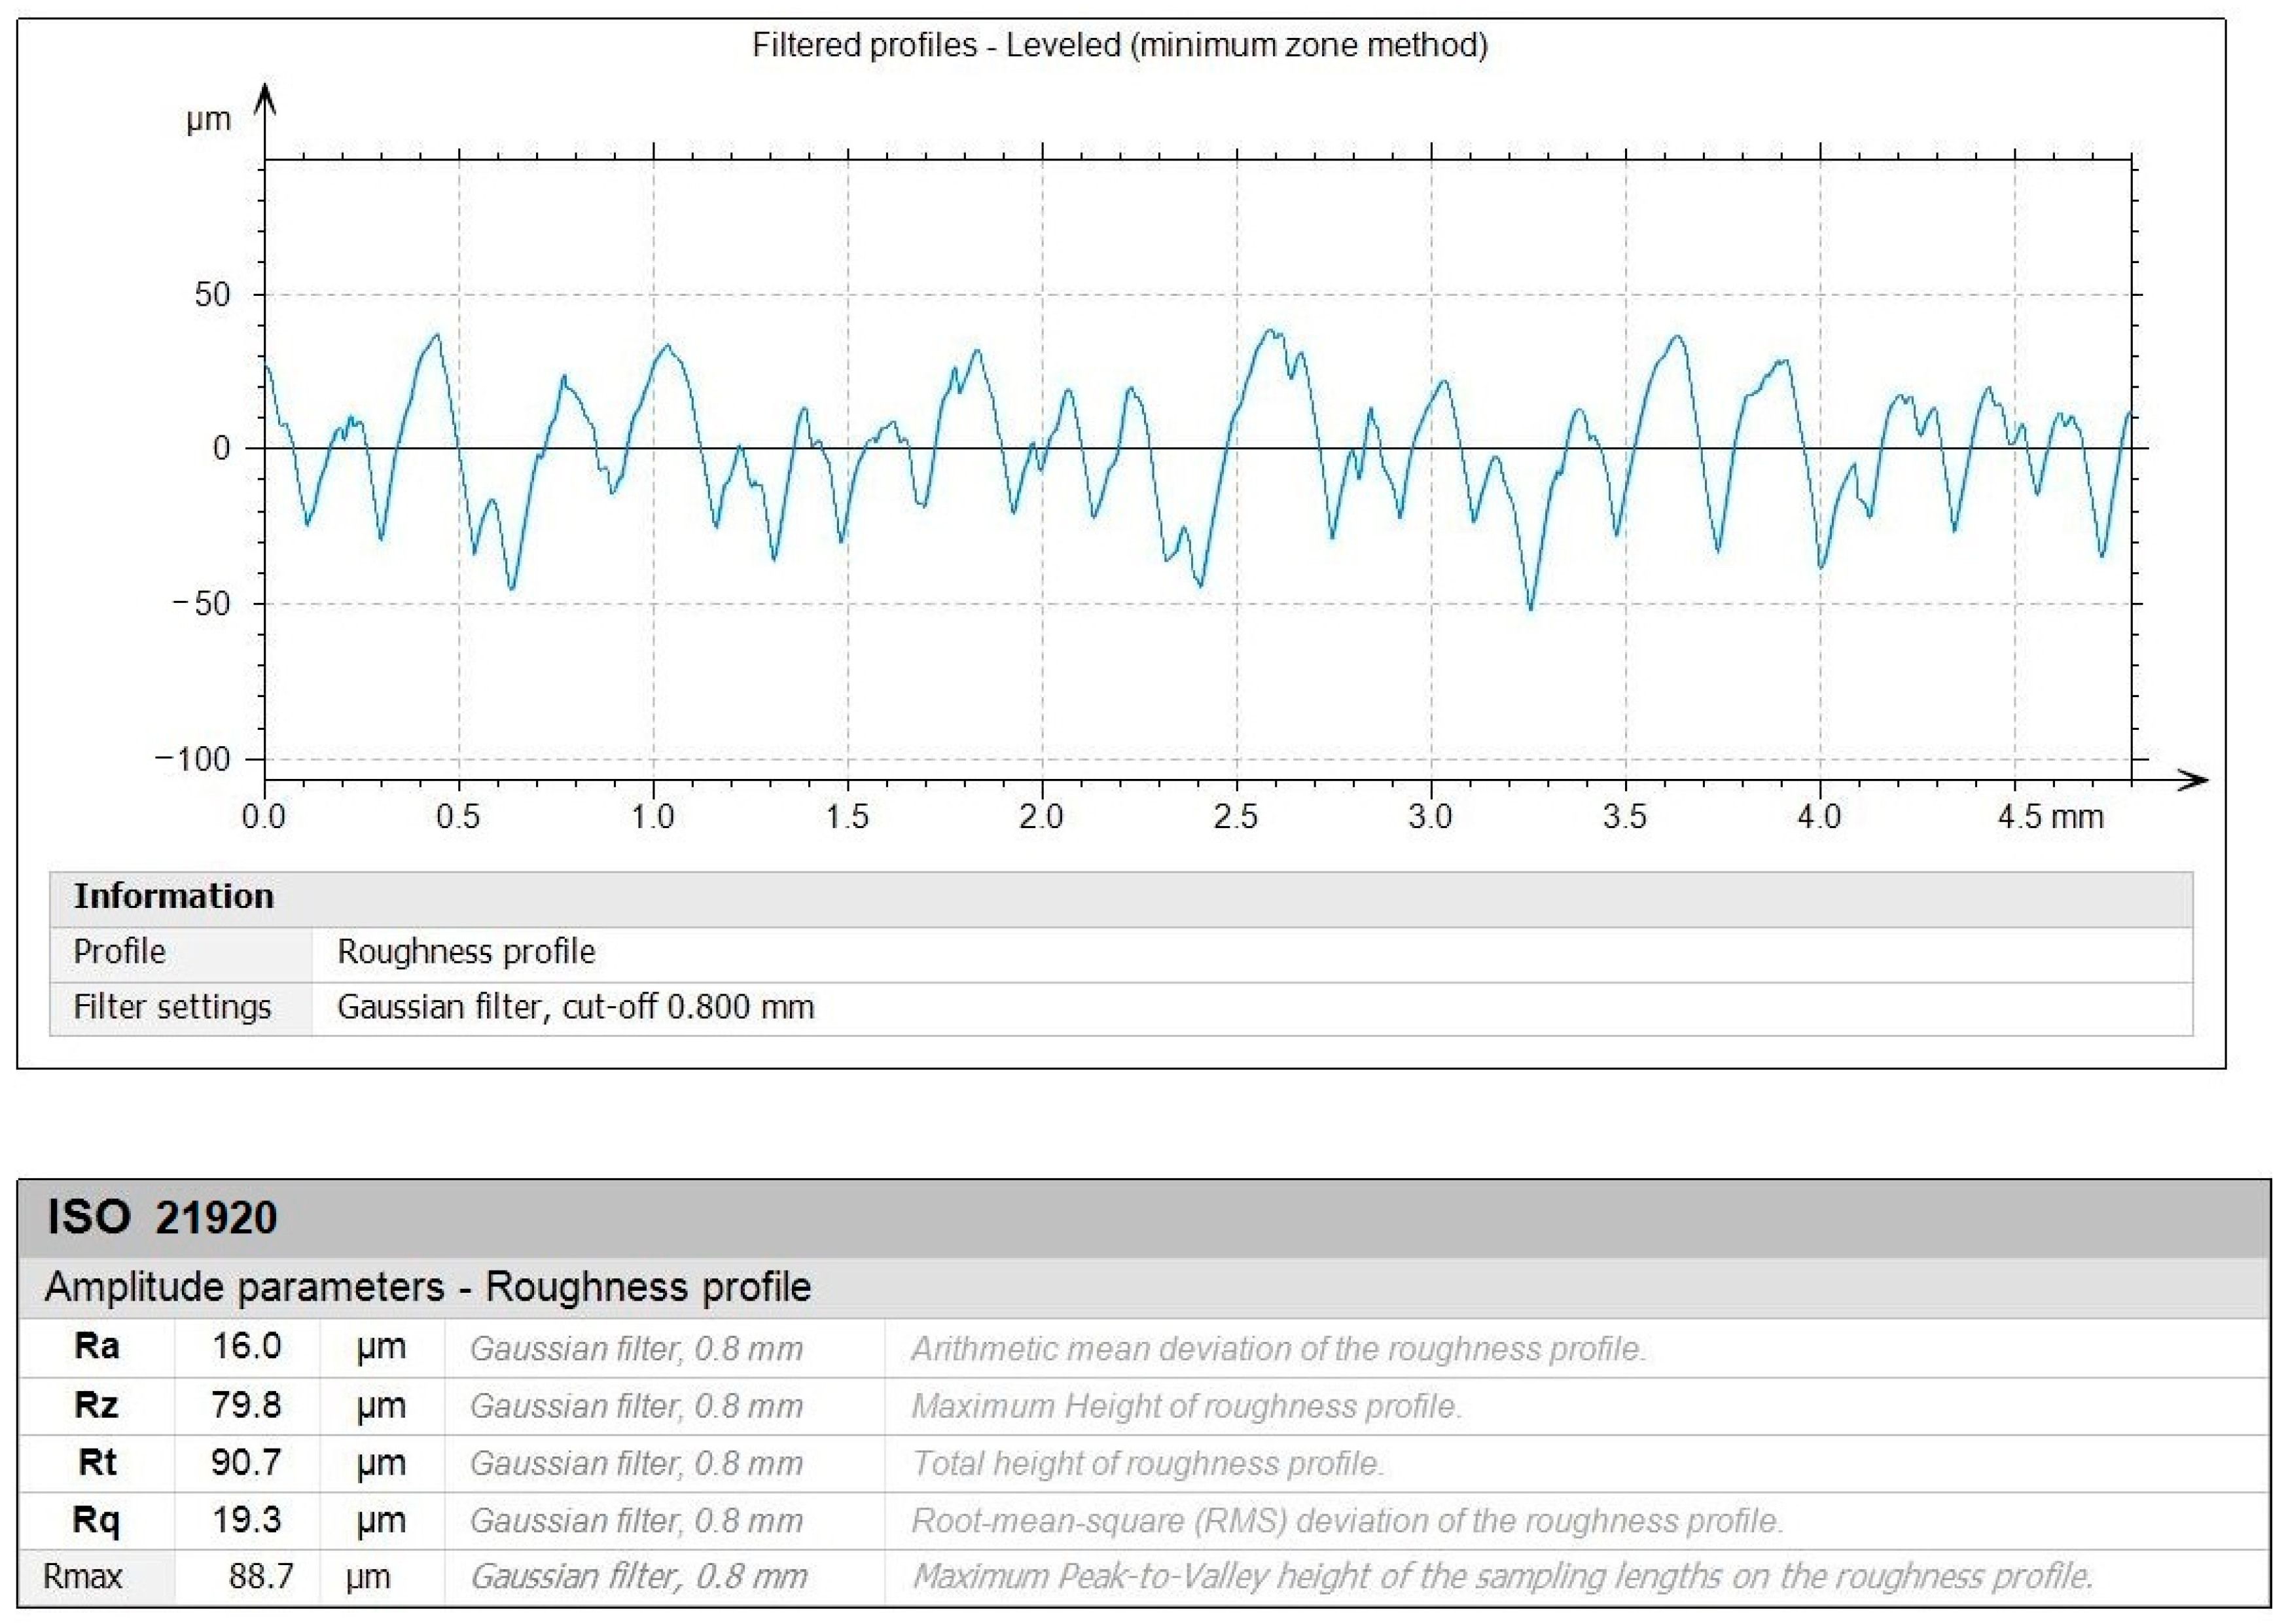Click the 2.5 tick label on X axis
The height and width of the screenshot is (1624, 2288).
1236,817
